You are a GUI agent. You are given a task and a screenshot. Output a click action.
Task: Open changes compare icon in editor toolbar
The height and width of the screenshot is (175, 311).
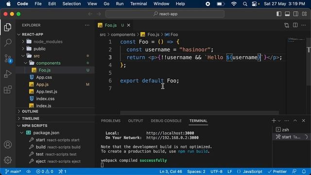pos(286,25)
